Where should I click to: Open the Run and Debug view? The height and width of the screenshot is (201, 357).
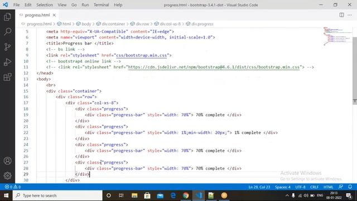[x=7, y=62]
